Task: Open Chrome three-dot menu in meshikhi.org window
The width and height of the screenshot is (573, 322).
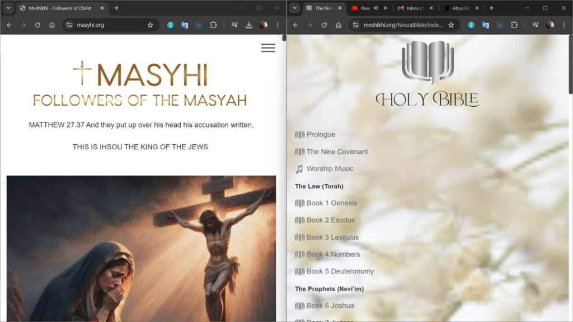Action: (x=563, y=25)
